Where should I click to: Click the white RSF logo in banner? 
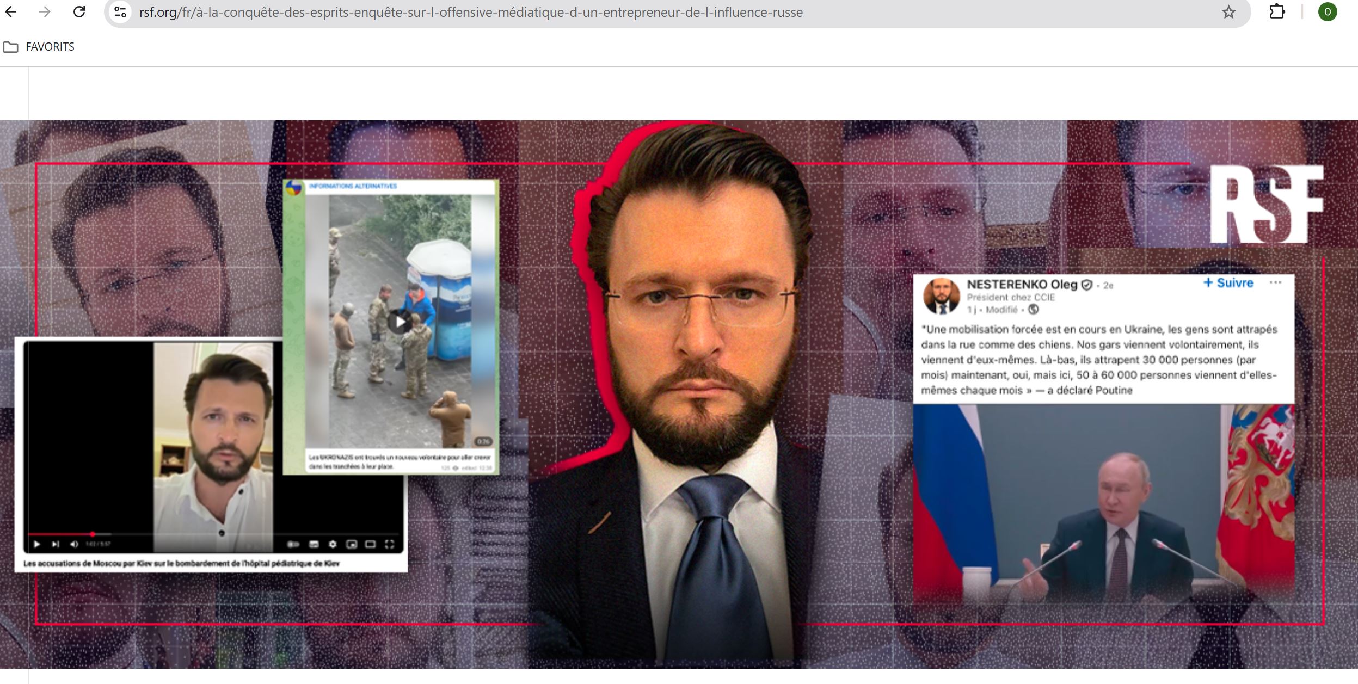click(1267, 204)
